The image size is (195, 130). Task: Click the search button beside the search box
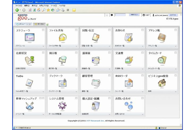point(134,15)
